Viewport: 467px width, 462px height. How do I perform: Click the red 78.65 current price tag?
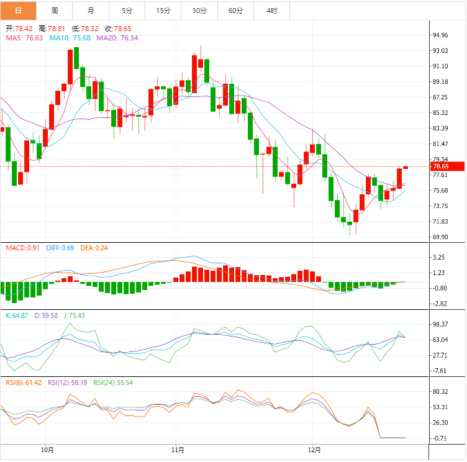pos(448,166)
